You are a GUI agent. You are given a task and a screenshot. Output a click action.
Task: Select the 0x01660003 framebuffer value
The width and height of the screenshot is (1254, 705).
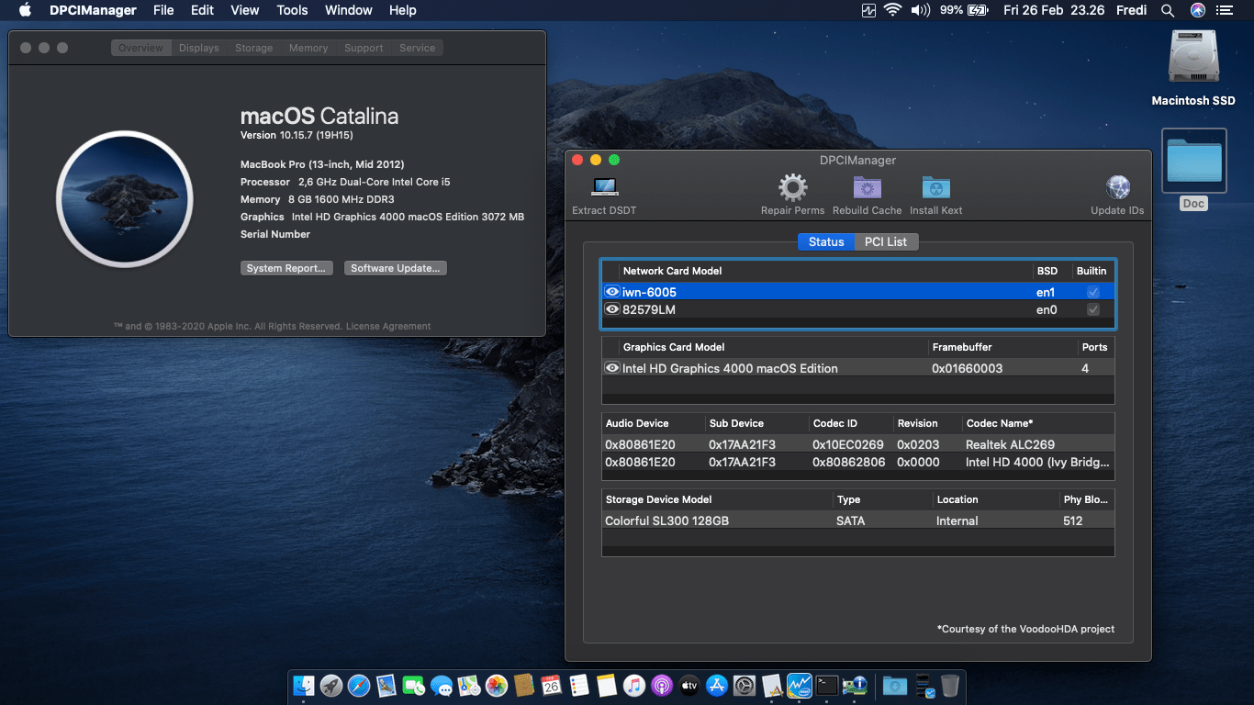click(x=967, y=368)
